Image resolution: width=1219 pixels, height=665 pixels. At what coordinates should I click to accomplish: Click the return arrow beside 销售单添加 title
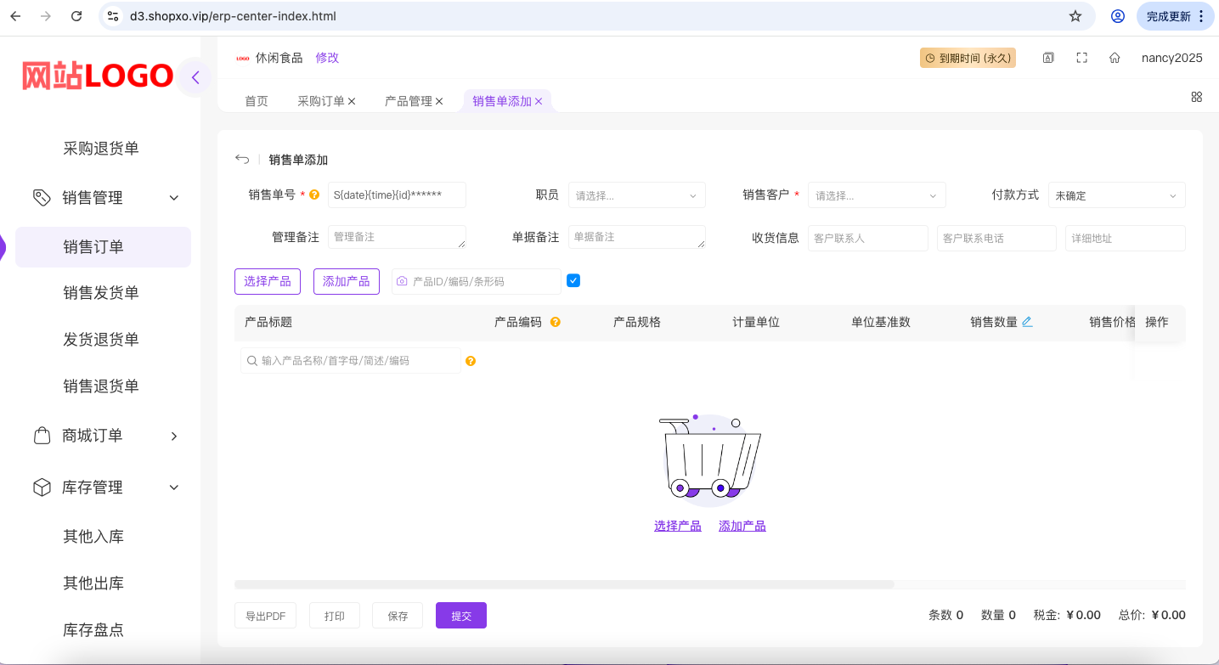[242, 159]
